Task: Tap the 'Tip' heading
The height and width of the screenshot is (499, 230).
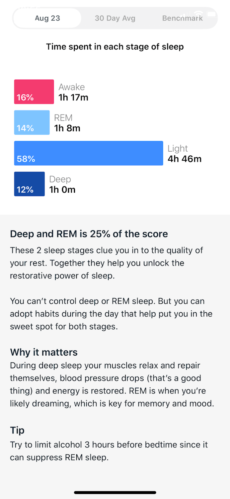Action: click(x=17, y=430)
